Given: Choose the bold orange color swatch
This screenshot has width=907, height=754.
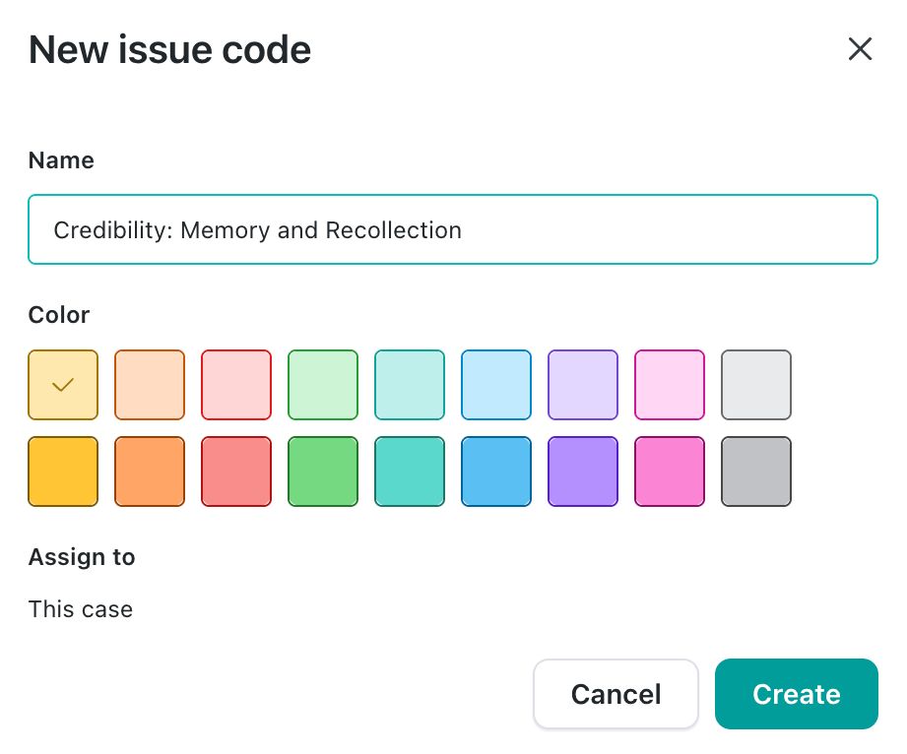Looking at the screenshot, I should point(150,471).
